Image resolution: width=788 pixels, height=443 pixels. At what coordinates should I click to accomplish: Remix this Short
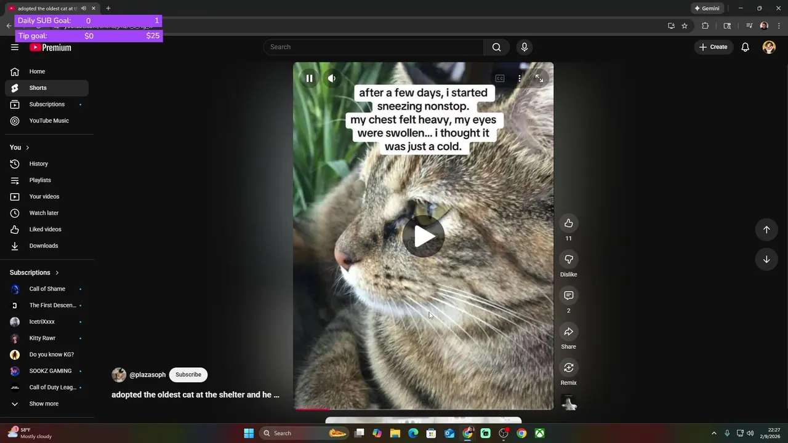(568, 368)
